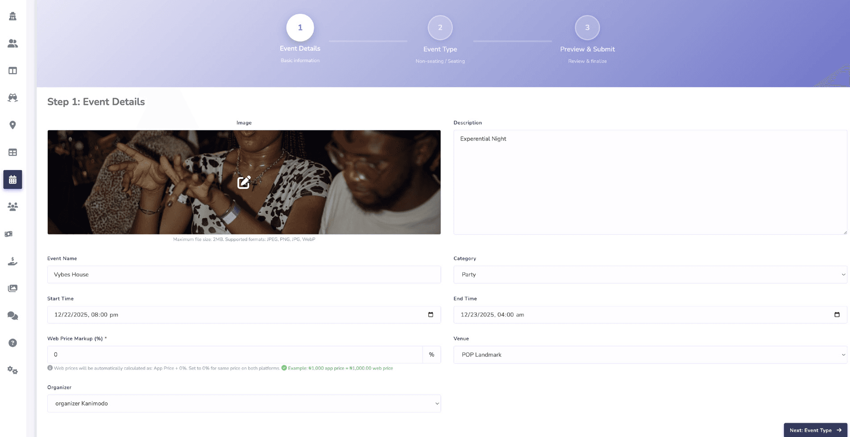Screen dimensions: 850x437
Task: Open End Time calendar picker icon
Action: (837, 315)
